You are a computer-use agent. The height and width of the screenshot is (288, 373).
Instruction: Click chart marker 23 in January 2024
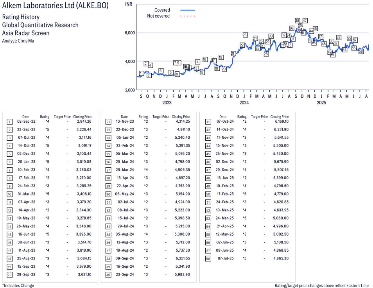tap(245, 35)
